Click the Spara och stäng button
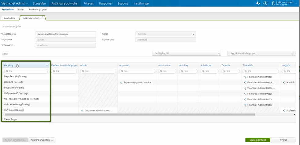Viewport: 300px width, 145px height. pyautogui.click(x=258, y=140)
